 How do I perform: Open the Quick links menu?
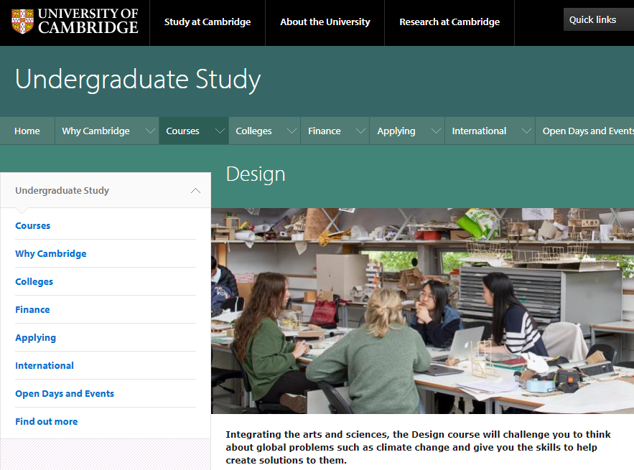[592, 20]
